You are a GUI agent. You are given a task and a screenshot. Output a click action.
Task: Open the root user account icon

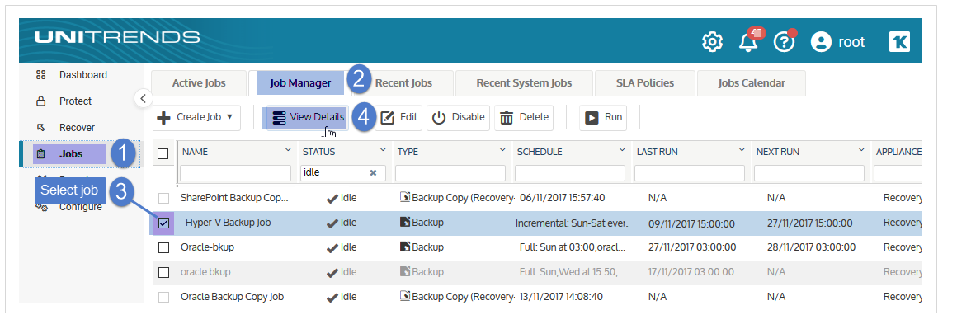click(822, 42)
